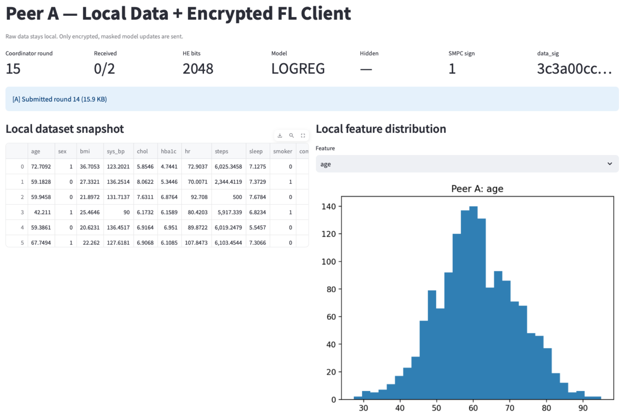Open search in the dataframe toolbar
Image resolution: width=624 pixels, height=416 pixels.
[292, 135]
